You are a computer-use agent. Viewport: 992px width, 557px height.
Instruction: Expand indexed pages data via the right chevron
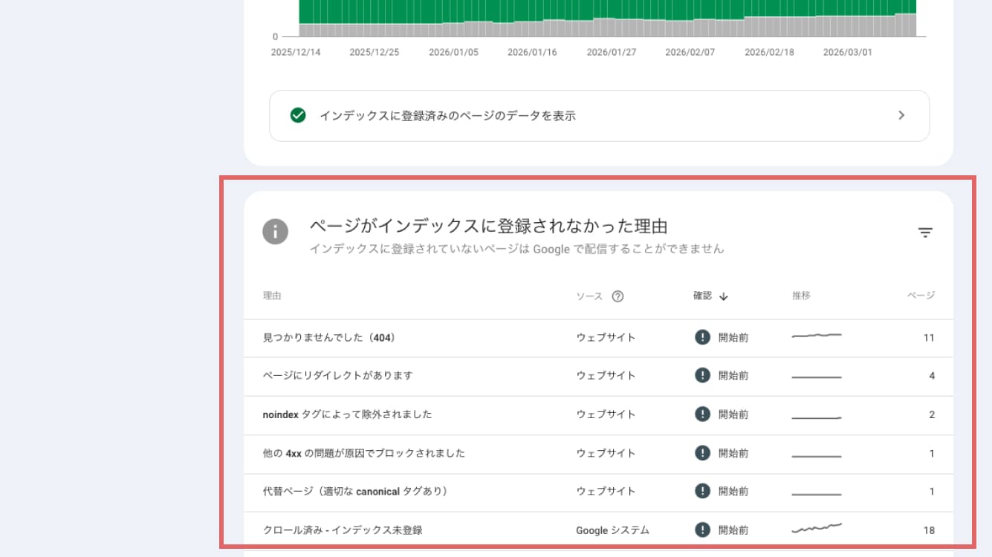[x=901, y=116]
